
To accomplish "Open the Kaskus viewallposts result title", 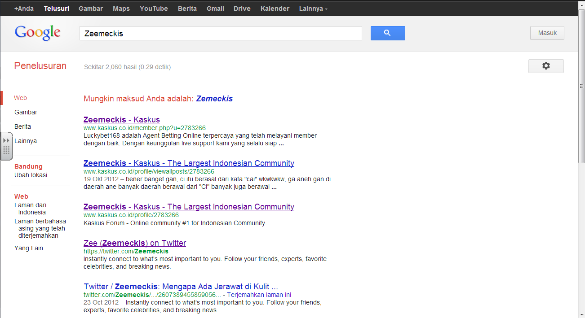I will point(189,163).
